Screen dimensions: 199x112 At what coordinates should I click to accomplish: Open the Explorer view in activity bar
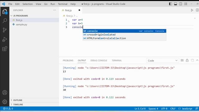coord(5,12)
